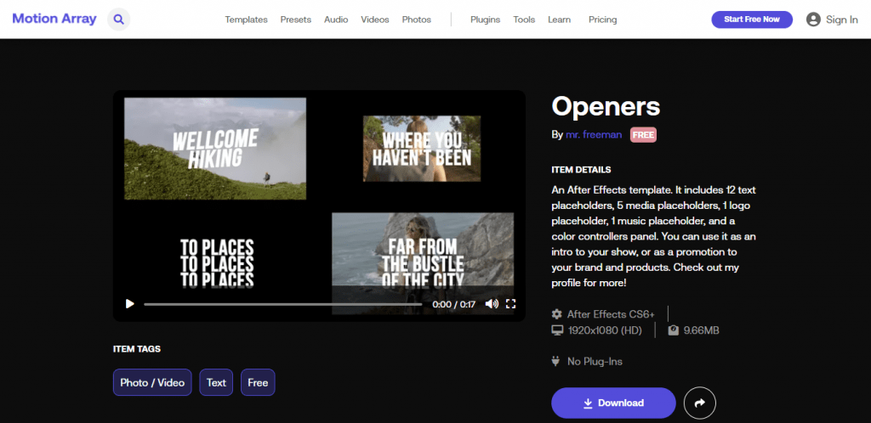
Task: Open the Tools menu
Action: (x=524, y=20)
